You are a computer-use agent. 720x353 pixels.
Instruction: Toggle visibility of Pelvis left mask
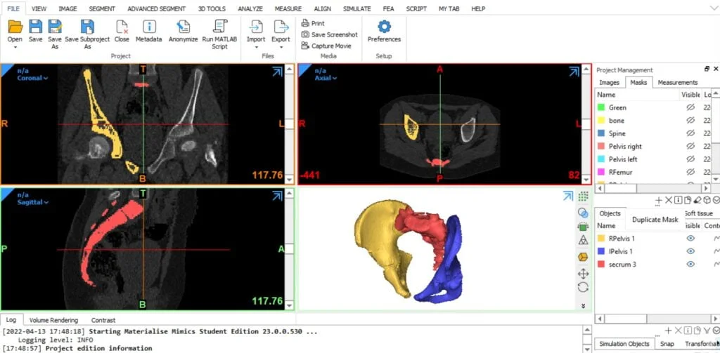(690, 159)
